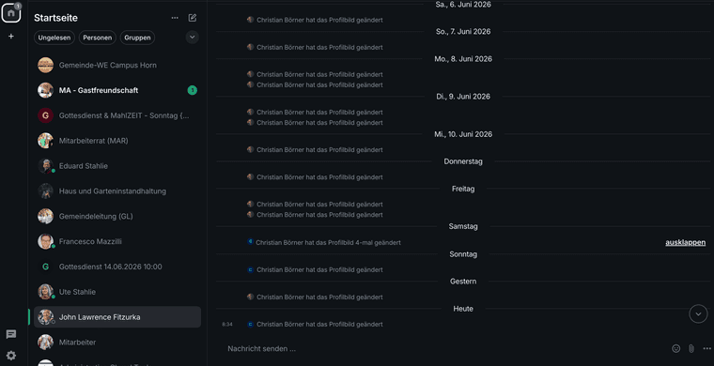Open Ute Stahlie conversation

click(x=117, y=292)
